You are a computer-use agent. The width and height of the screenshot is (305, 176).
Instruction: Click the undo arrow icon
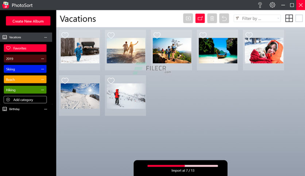click(224, 18)
